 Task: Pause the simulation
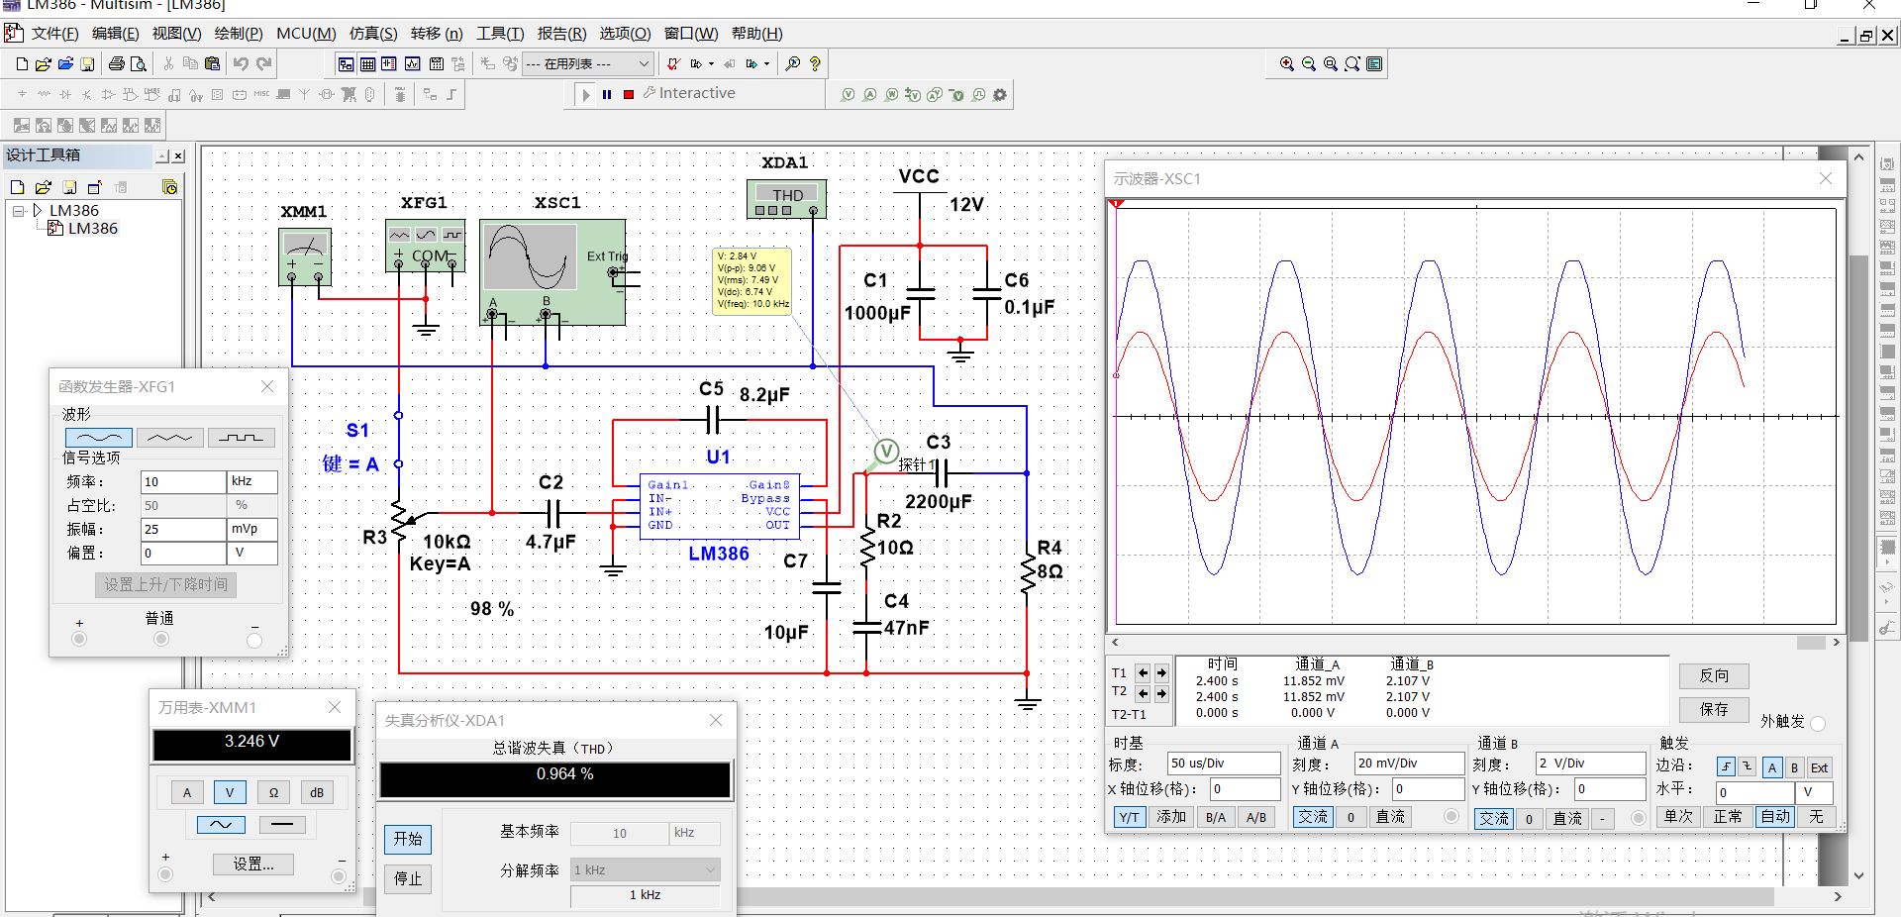click(607, 95)
